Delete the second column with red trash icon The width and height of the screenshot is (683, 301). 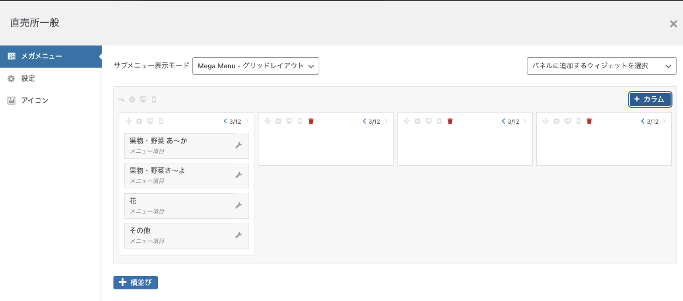[x=311, y=121]
